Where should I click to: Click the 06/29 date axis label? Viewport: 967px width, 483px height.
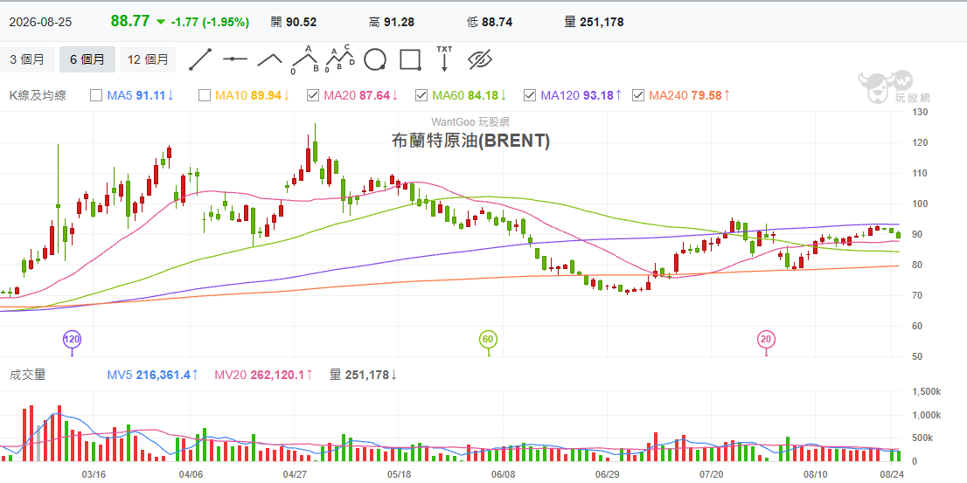click(x=608, y=474)
